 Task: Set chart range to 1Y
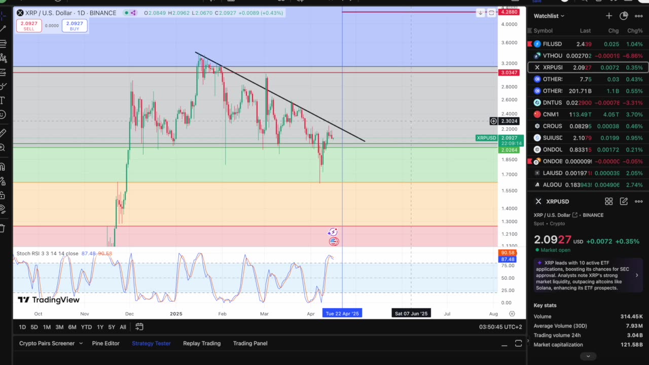100,327
